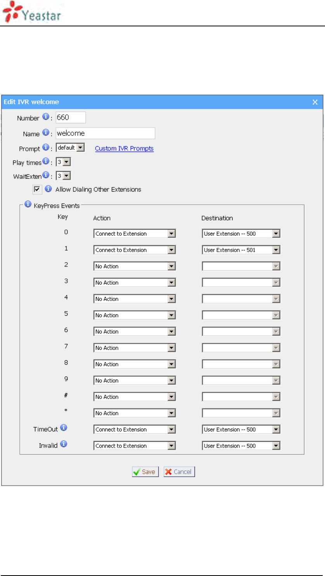The height and width of the screenshot is (576, 325).
Task: Close the Edit IVR welcome dialog
Action: pyautogui.click(x=315, y=102)
